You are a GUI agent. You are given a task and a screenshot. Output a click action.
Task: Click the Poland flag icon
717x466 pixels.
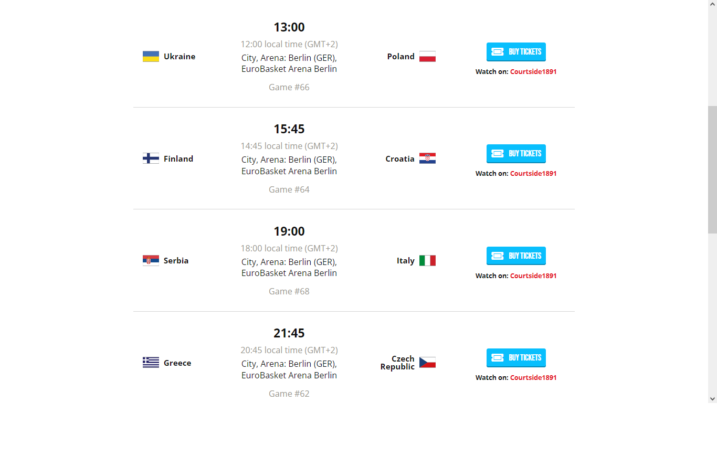tap(427, 57)
